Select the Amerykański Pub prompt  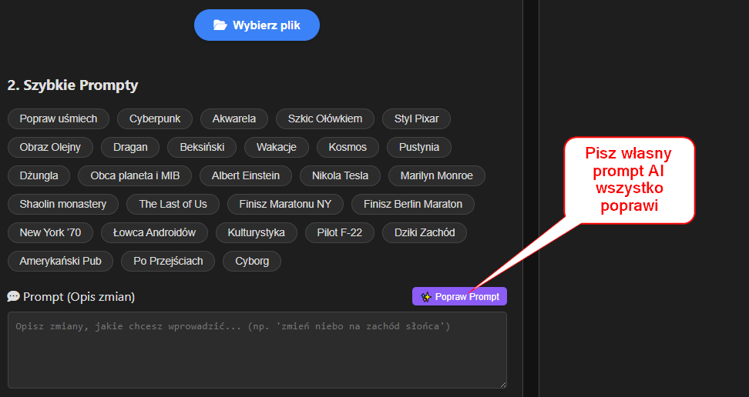(x=60, y=261)
